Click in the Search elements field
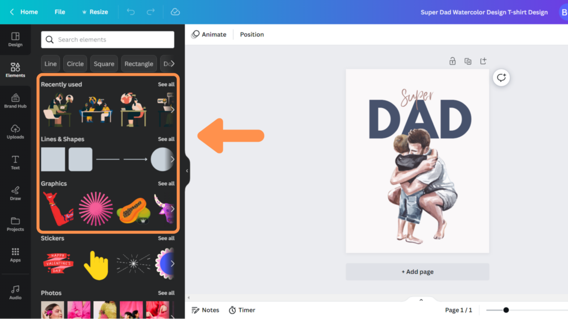This screenshot has width=568, height=319. (108, 39)
